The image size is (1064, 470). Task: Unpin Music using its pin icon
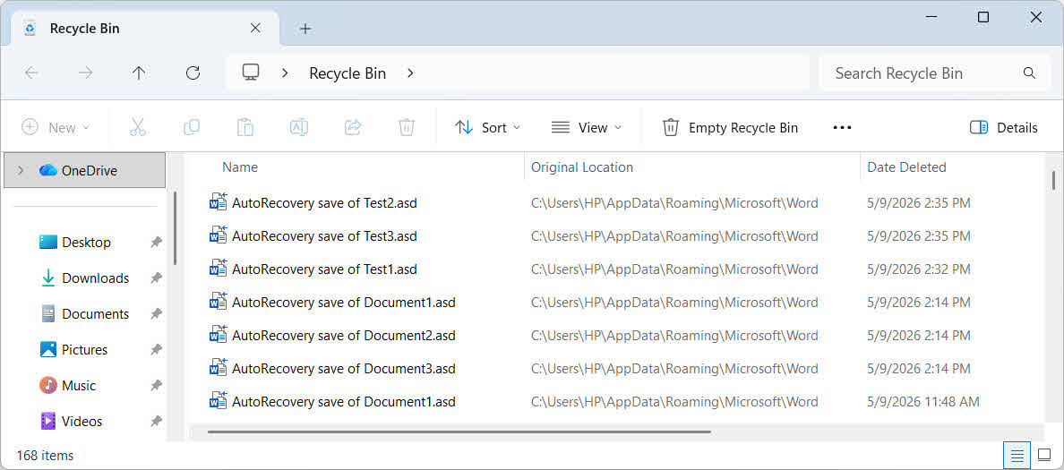(x=156, y=385)
